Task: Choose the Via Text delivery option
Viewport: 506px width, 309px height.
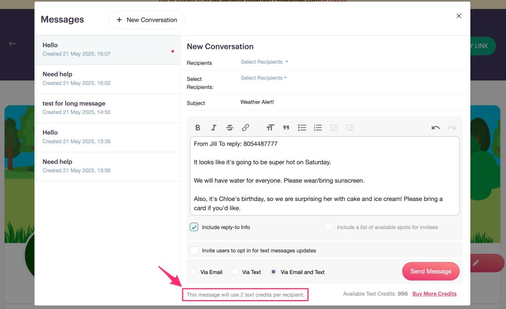Action: pos(235,272)
